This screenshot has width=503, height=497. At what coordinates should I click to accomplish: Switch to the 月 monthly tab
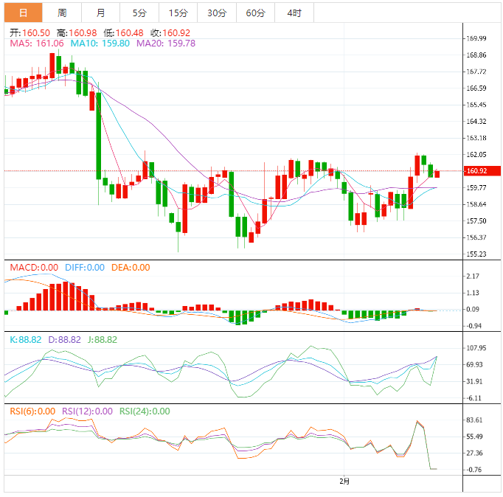(101, 13)
